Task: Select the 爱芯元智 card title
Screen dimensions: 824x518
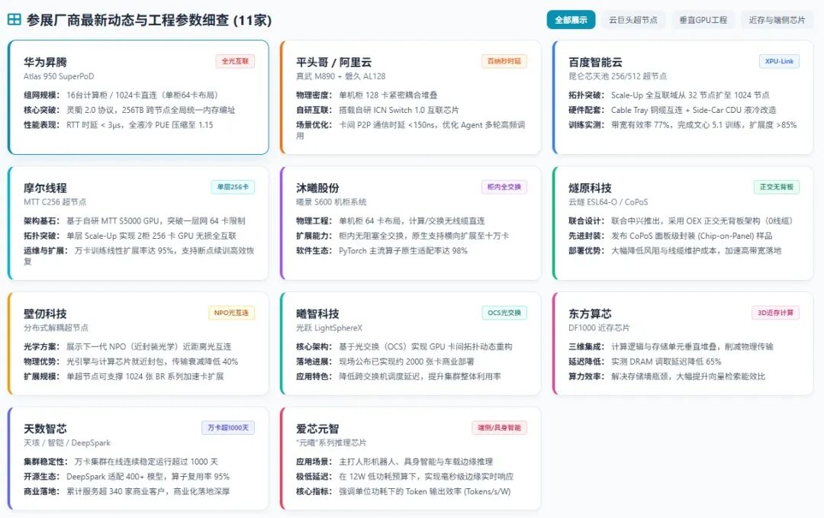Action: coord(317,429)
